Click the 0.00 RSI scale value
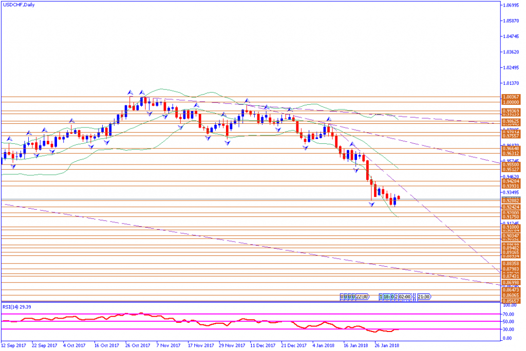 coord(508,339)
